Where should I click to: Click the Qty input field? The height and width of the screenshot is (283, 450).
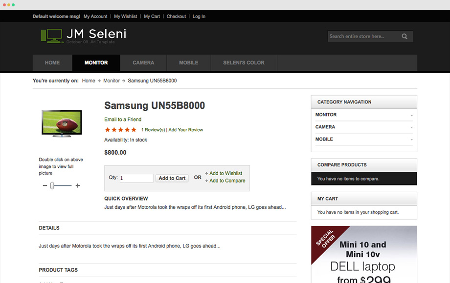coord(136,178)
